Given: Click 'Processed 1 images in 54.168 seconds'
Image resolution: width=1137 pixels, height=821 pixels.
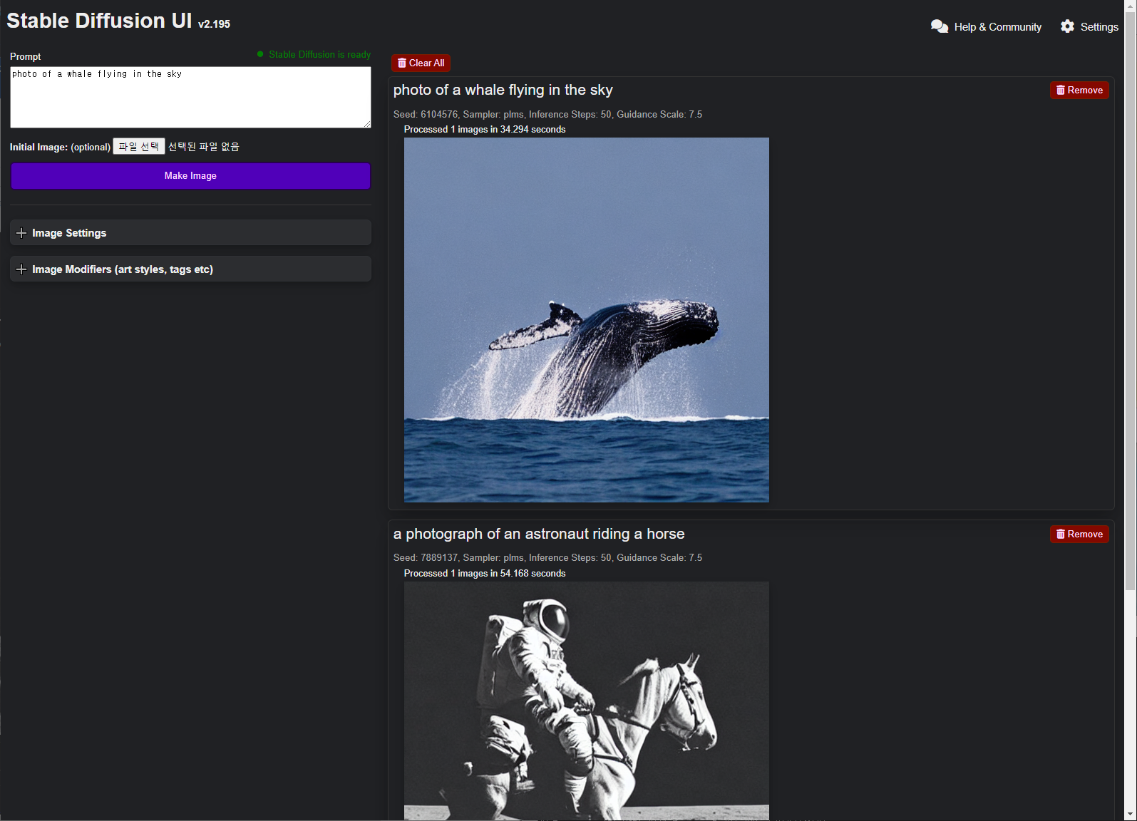Looking at the screenshot, I should tap(485, 573).
